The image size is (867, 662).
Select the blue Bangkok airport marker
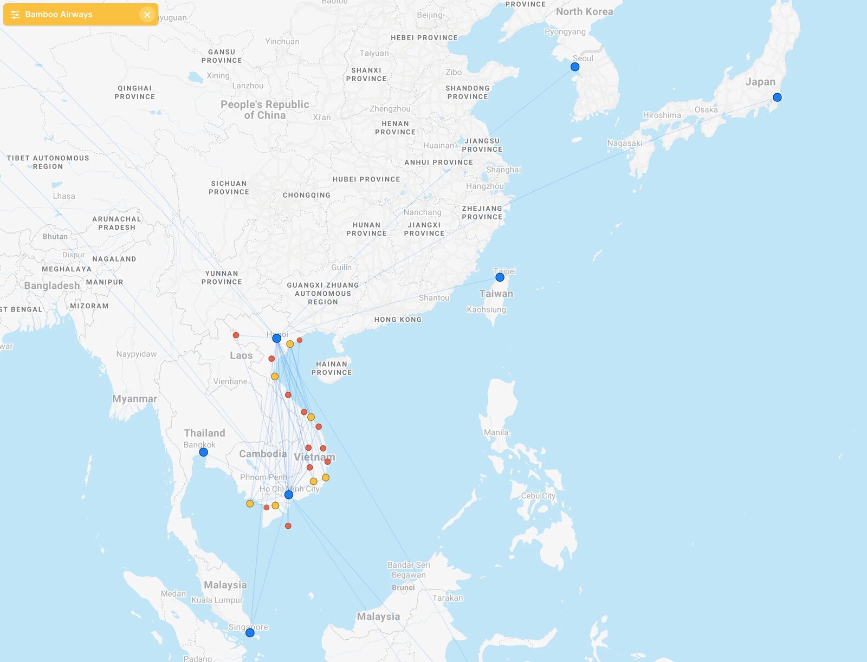point(203,452)
